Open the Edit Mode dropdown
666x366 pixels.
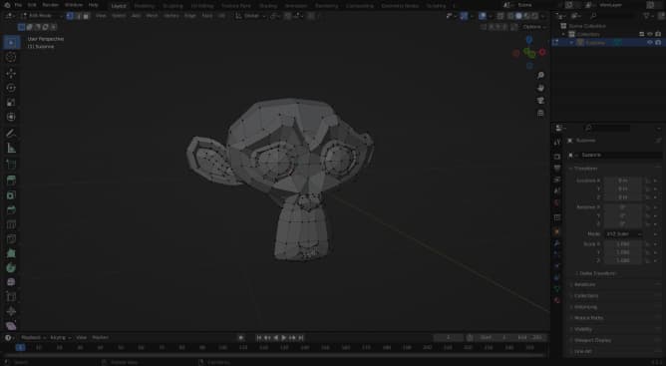tap(41, 16)
